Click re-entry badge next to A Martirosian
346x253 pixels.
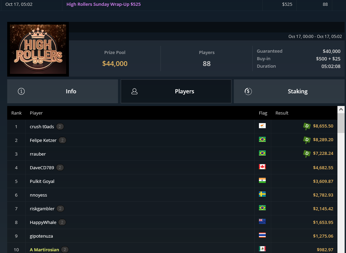click(65, 250)
